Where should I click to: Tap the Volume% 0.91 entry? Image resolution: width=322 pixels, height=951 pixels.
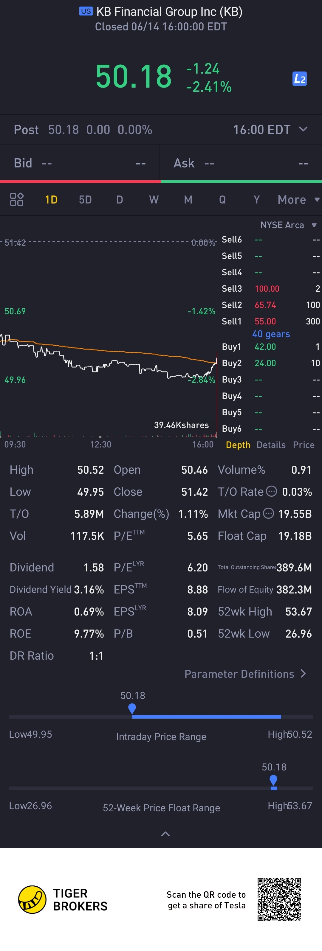click(265, 470)
